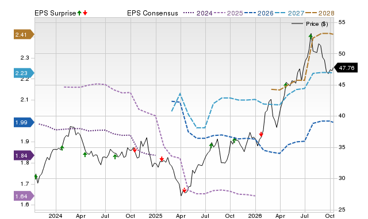Toggle the 2027 consensus series in legend
This screenshot has width=368, height=219.
click(289, 13)
